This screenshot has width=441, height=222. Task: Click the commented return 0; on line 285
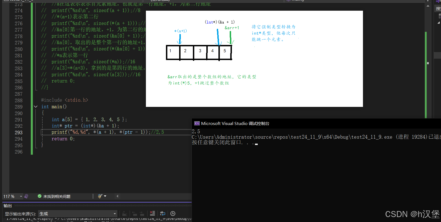click(63, 81)
